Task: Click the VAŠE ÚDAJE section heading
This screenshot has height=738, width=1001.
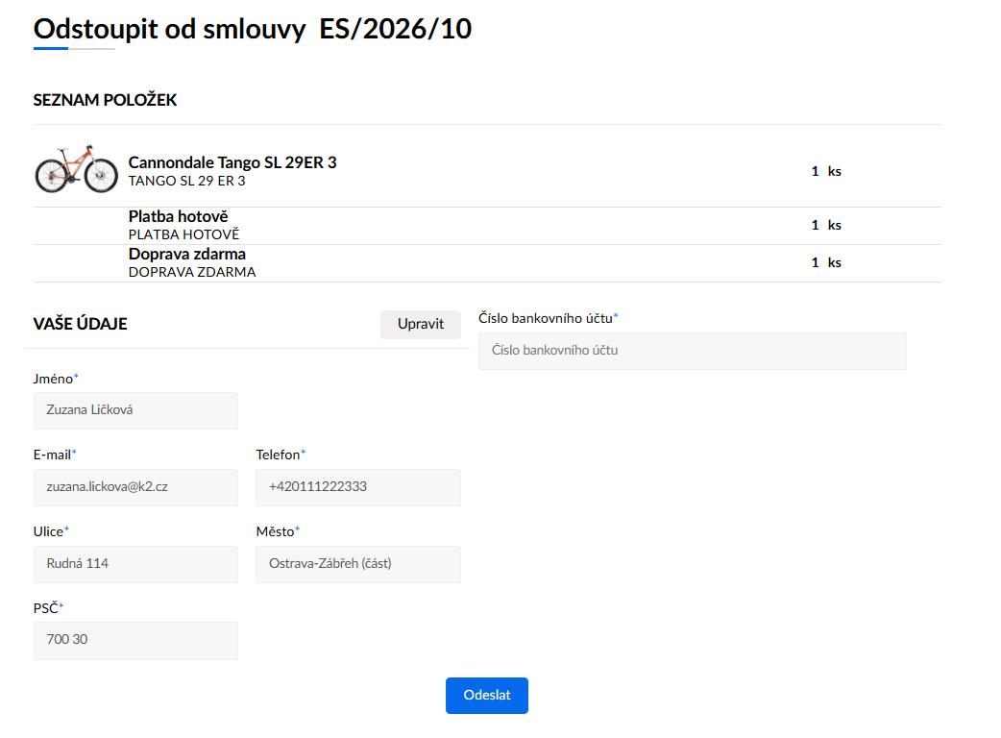Action: point(81,324)
